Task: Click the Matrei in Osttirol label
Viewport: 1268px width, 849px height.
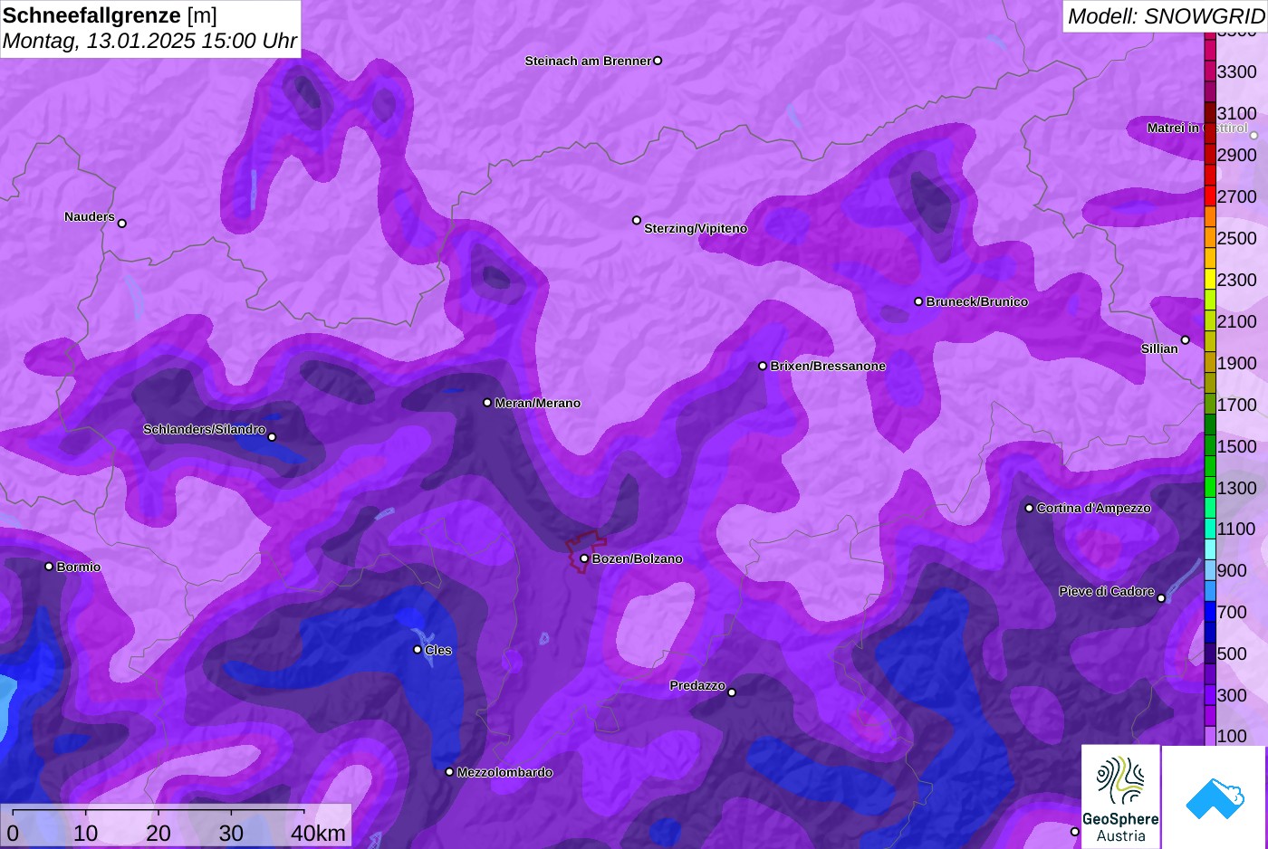Action: pyautogui.click(x=1197, y=128)
